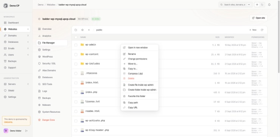Choose Compress (.zip)
Viewport: 280px width, 137px height.
tap(140, 73)
